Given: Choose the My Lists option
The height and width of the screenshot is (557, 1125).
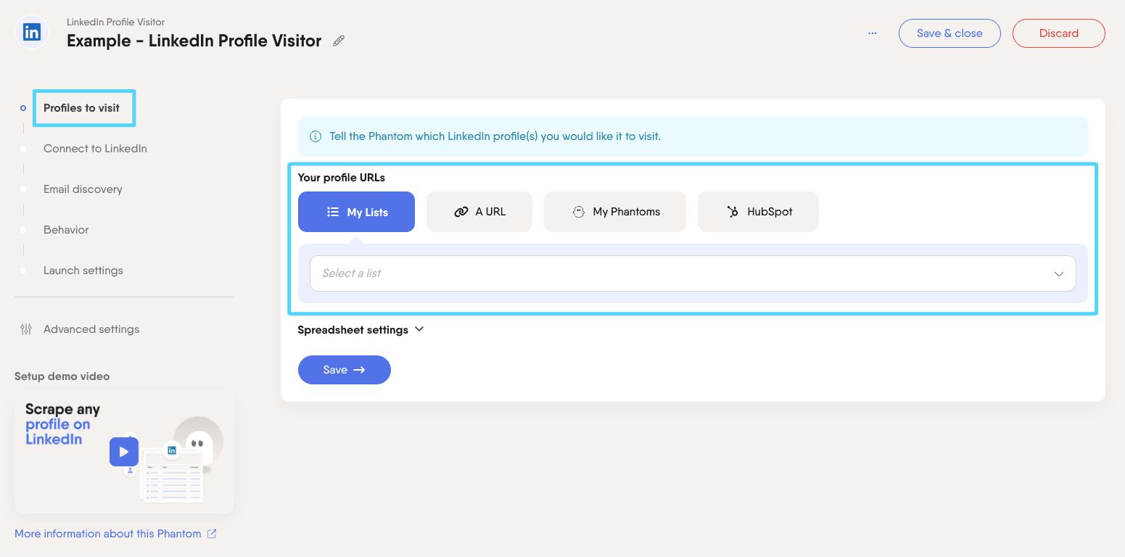Looking at the screenshot, I should [x=356, y=212].
